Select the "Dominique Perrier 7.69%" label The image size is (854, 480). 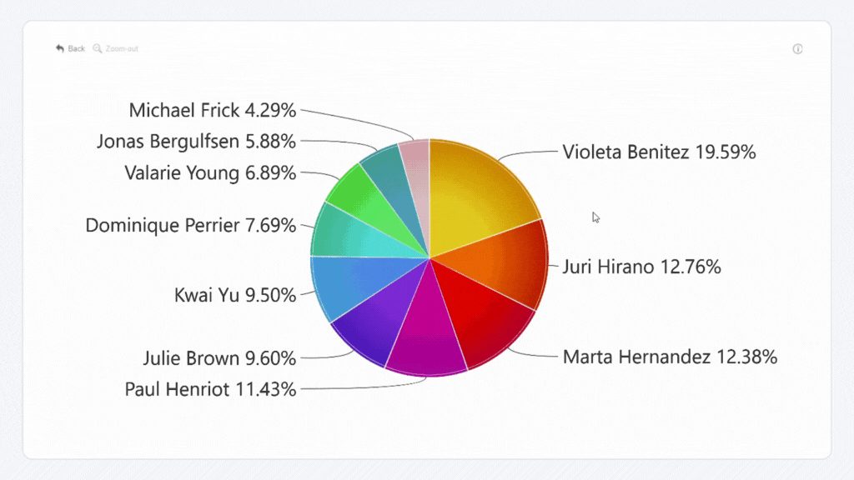coord(191,225)
